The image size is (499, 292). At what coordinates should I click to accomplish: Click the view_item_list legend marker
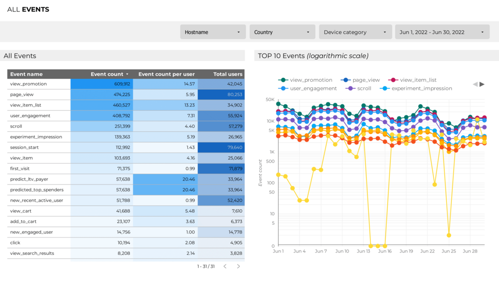coord(393,80)
